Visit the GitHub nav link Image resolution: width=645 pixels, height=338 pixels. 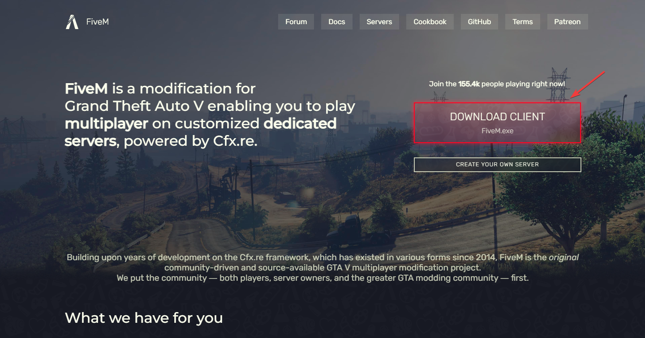pyautogui.click(x=479, y=21)
